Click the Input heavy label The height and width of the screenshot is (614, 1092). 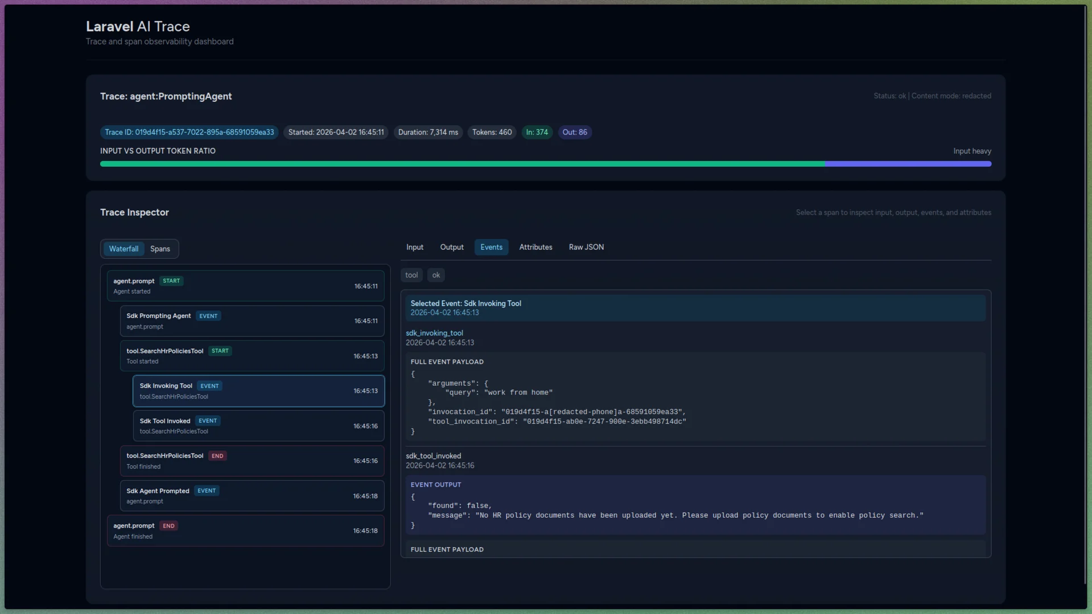[972, 151]
